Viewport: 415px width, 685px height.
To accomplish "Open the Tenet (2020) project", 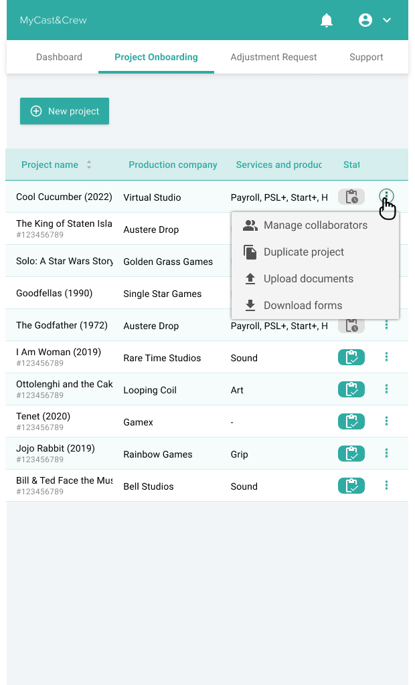I will point(44,416).
